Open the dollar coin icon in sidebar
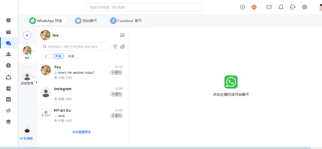 (8, 66)
